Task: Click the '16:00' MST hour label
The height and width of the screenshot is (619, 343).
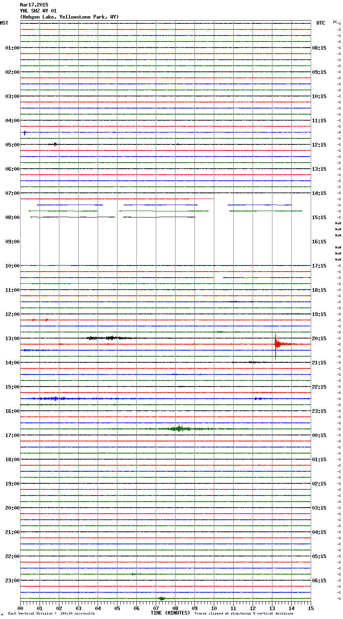Action: [x=12, y=411]
